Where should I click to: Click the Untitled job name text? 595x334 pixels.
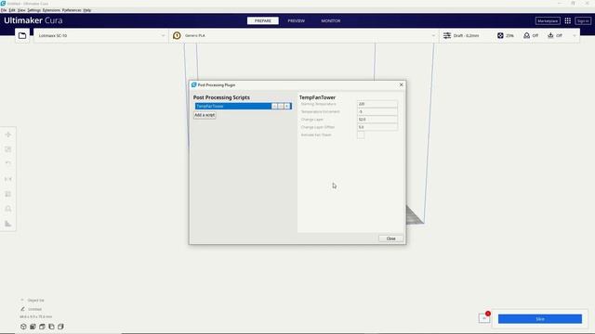(34, 309)
